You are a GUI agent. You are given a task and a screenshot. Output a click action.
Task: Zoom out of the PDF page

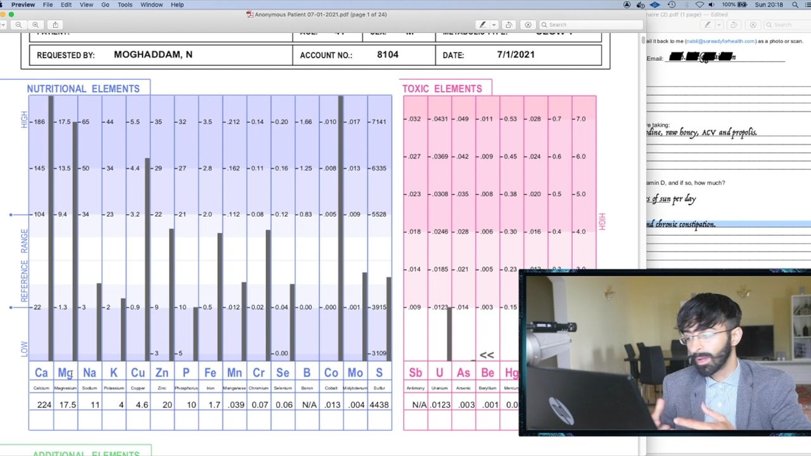[18, 25]
